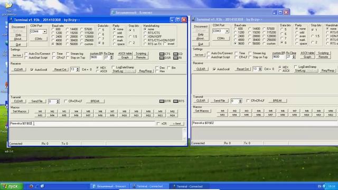
Task: Click Send File in COM4 Terminal
Action: (37, 101)
